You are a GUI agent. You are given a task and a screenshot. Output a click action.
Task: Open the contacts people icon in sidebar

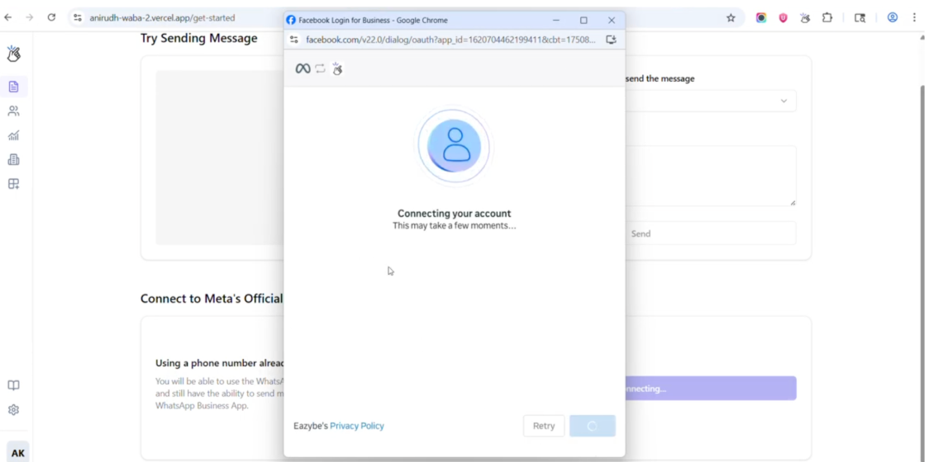[13, 111]
